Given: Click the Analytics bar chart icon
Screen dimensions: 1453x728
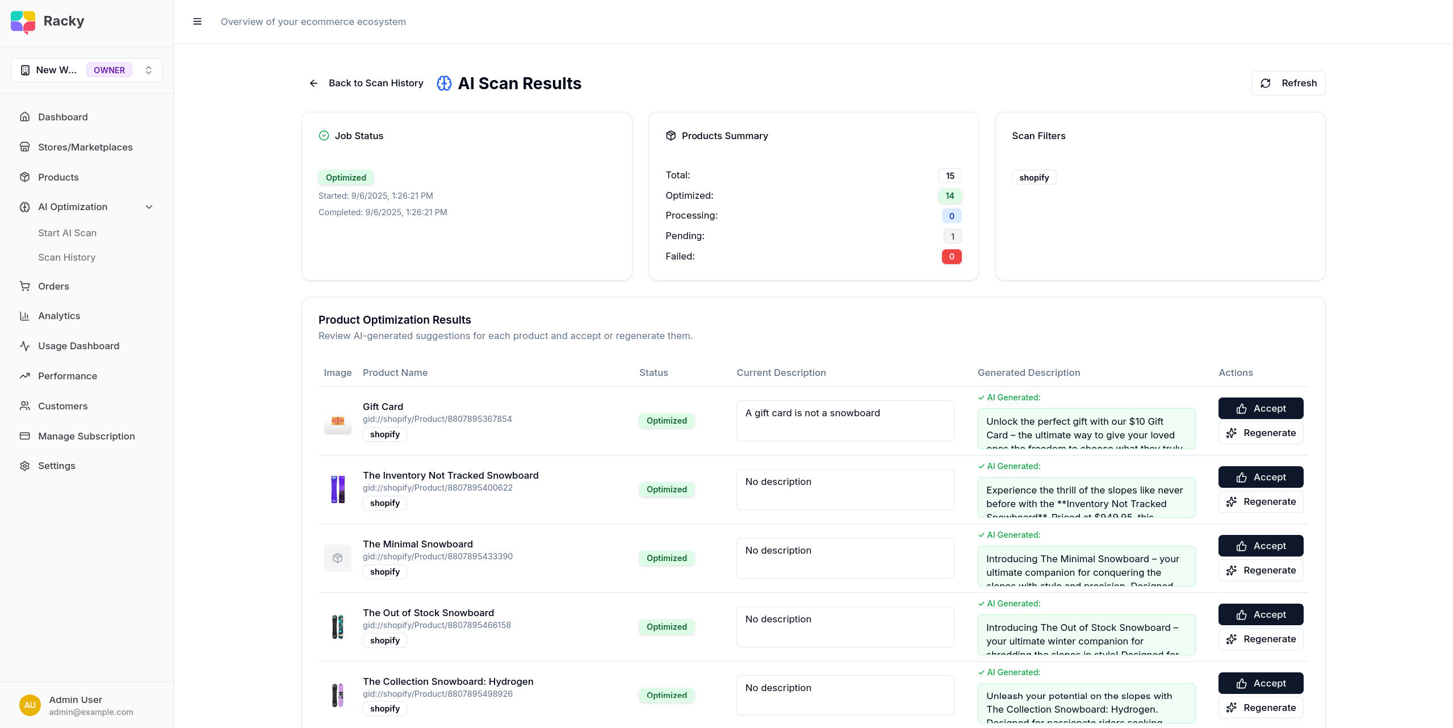Looking at the screenshot, I should tap(24, 316).
